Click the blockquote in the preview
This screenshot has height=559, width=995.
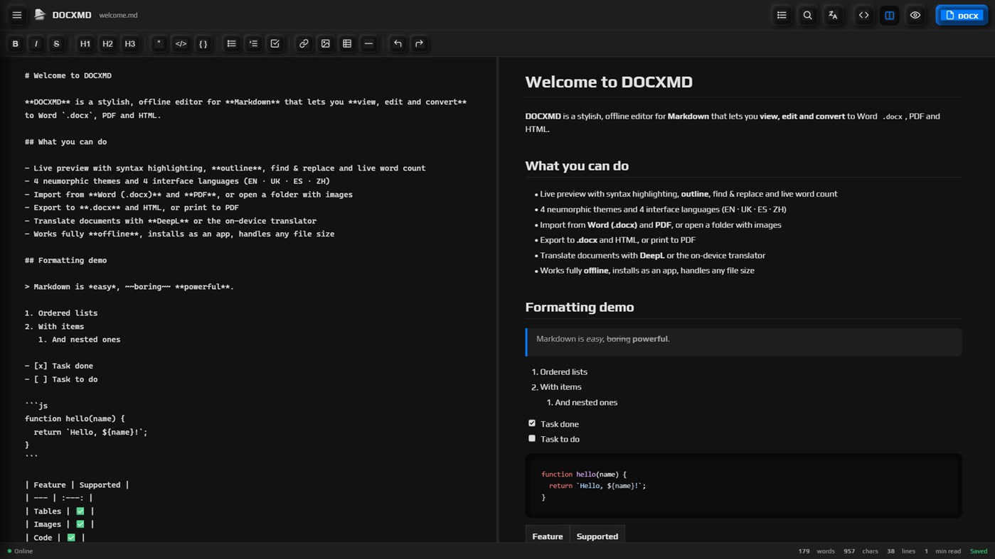pos(743,342)
